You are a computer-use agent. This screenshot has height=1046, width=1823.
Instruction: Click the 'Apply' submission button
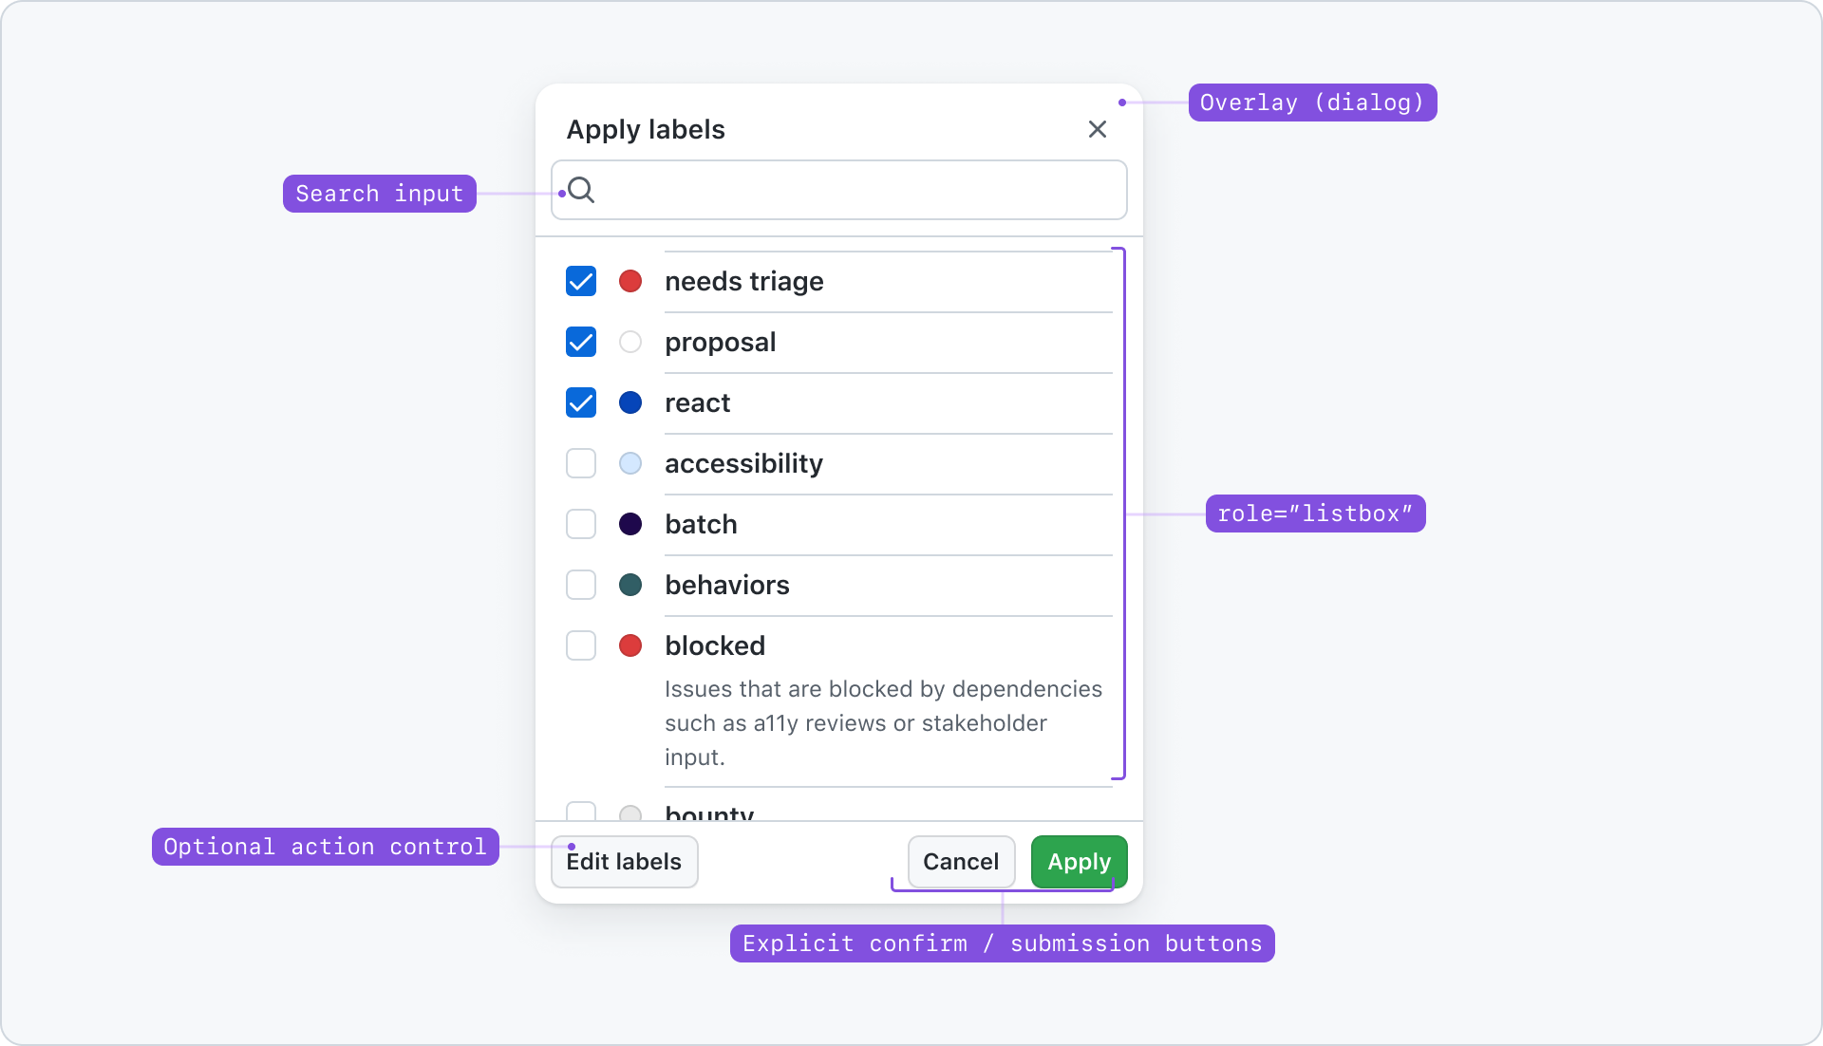(x=1078, y=861)
